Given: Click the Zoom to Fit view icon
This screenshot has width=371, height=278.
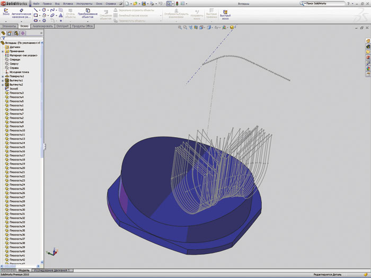Looking at the screenshot, I should (180, 27).
